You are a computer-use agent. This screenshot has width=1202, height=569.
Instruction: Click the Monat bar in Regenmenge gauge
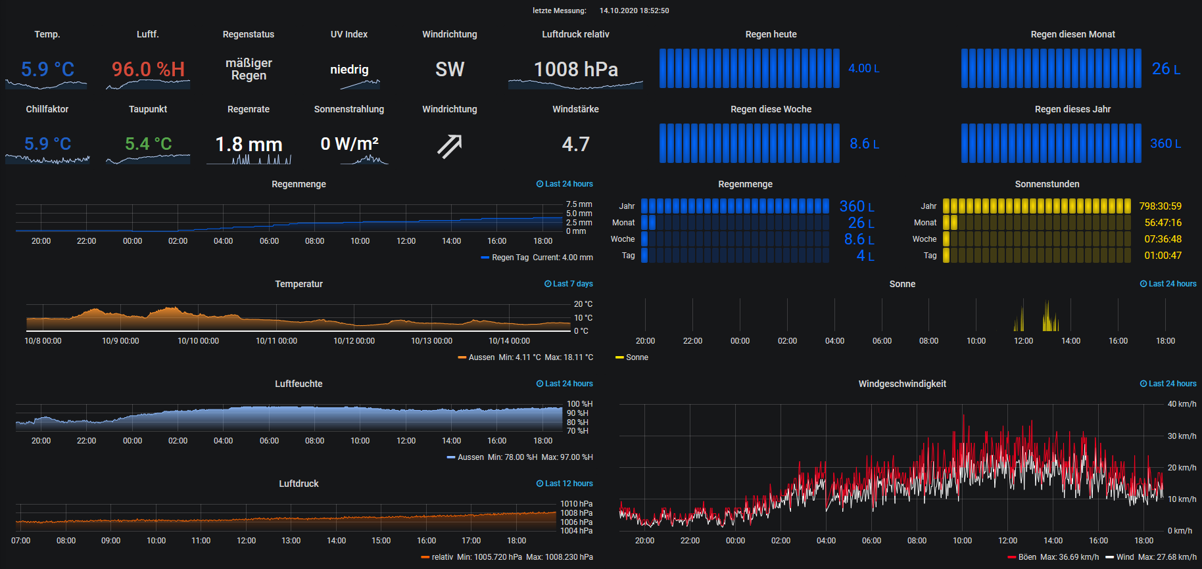(x=735, y=222)
